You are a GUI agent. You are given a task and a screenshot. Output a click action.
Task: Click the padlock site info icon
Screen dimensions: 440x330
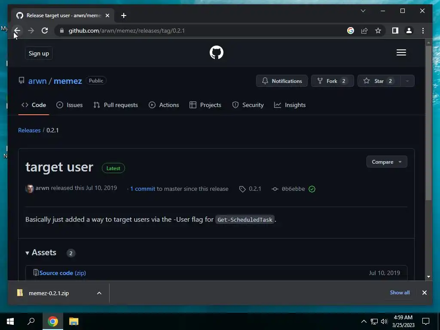click(x=62, y=31)
